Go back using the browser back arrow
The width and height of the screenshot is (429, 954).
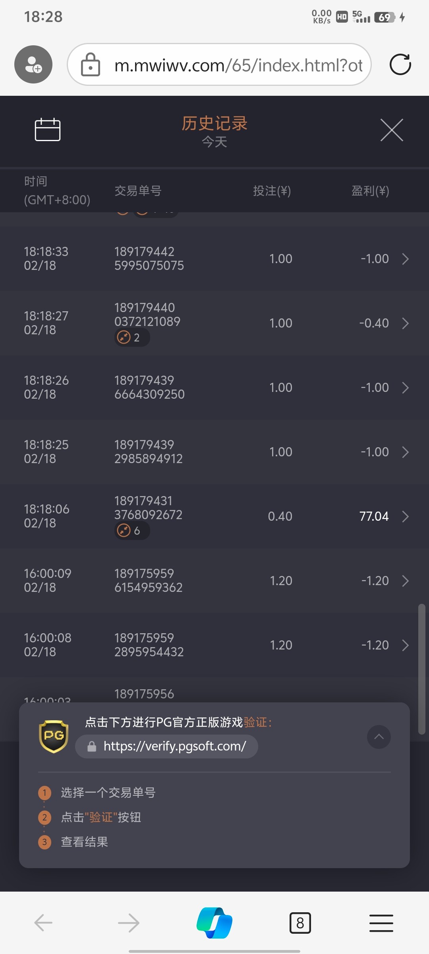pos(43,923)
